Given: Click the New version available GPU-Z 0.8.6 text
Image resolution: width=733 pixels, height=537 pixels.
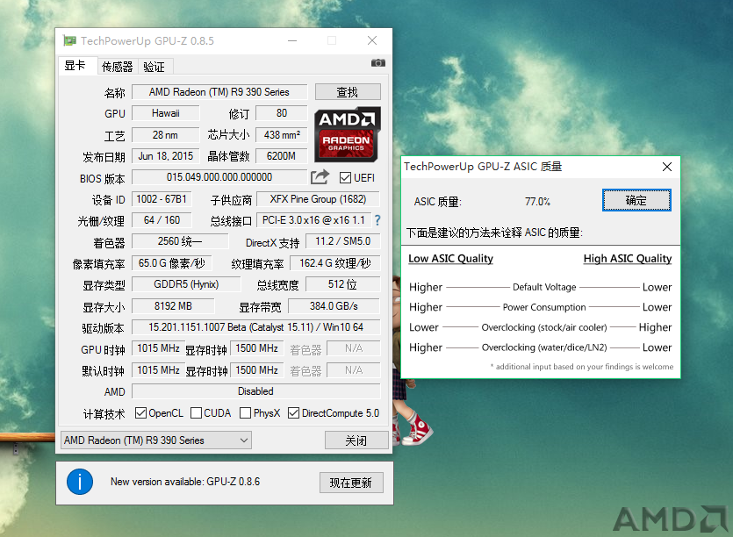Looking at the screenshot, I should 185,482.
